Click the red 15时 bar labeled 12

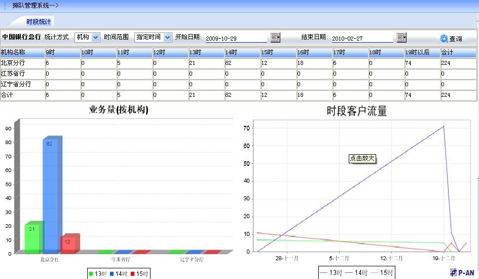[68, 244]
